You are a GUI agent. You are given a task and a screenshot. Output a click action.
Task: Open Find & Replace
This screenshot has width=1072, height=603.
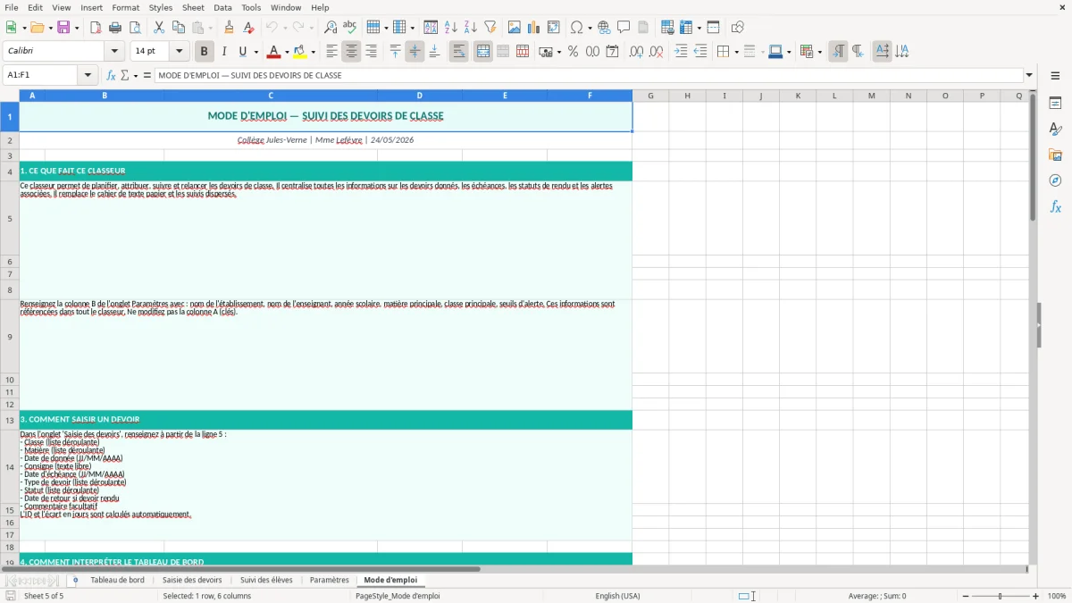click(x=331, y=28)
